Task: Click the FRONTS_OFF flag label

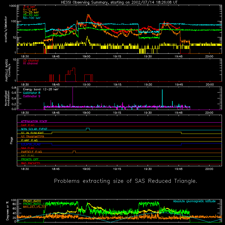Action: [x=30, y=159]
